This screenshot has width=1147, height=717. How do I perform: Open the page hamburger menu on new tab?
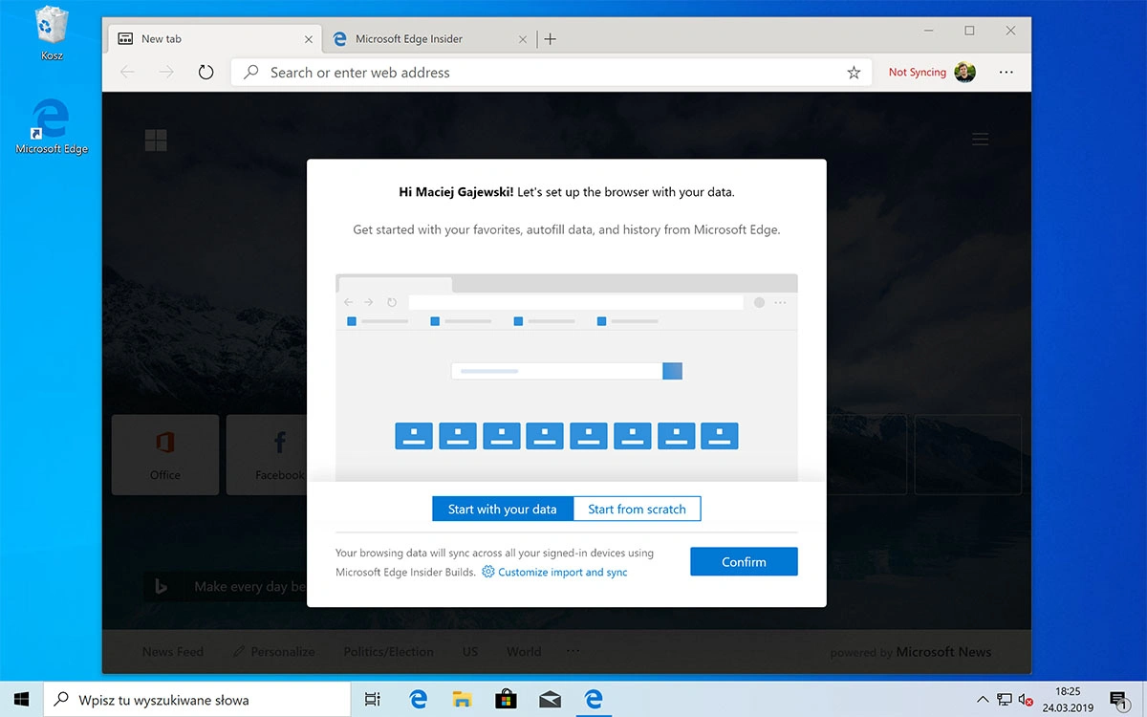[x=980, y=140]
